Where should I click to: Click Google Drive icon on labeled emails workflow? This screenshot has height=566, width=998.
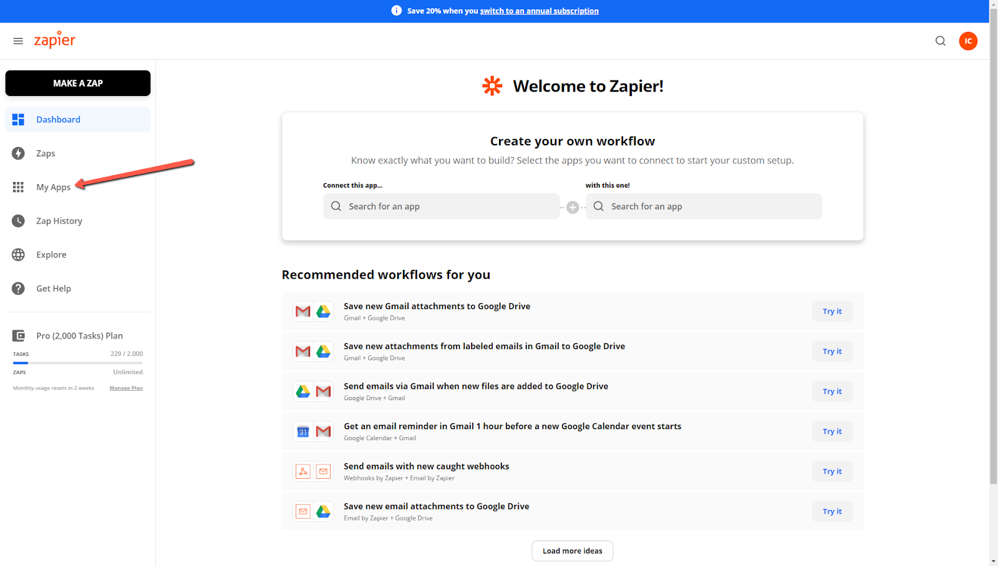pos(323,352)
